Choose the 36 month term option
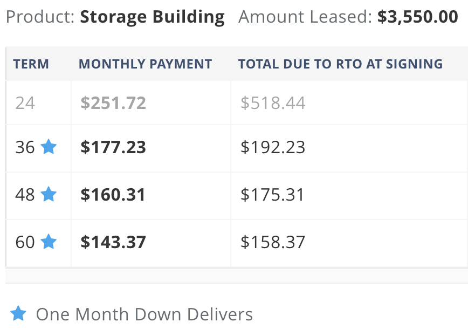The image size is (468, 329). pyautogui.click(x=237, y=148)
